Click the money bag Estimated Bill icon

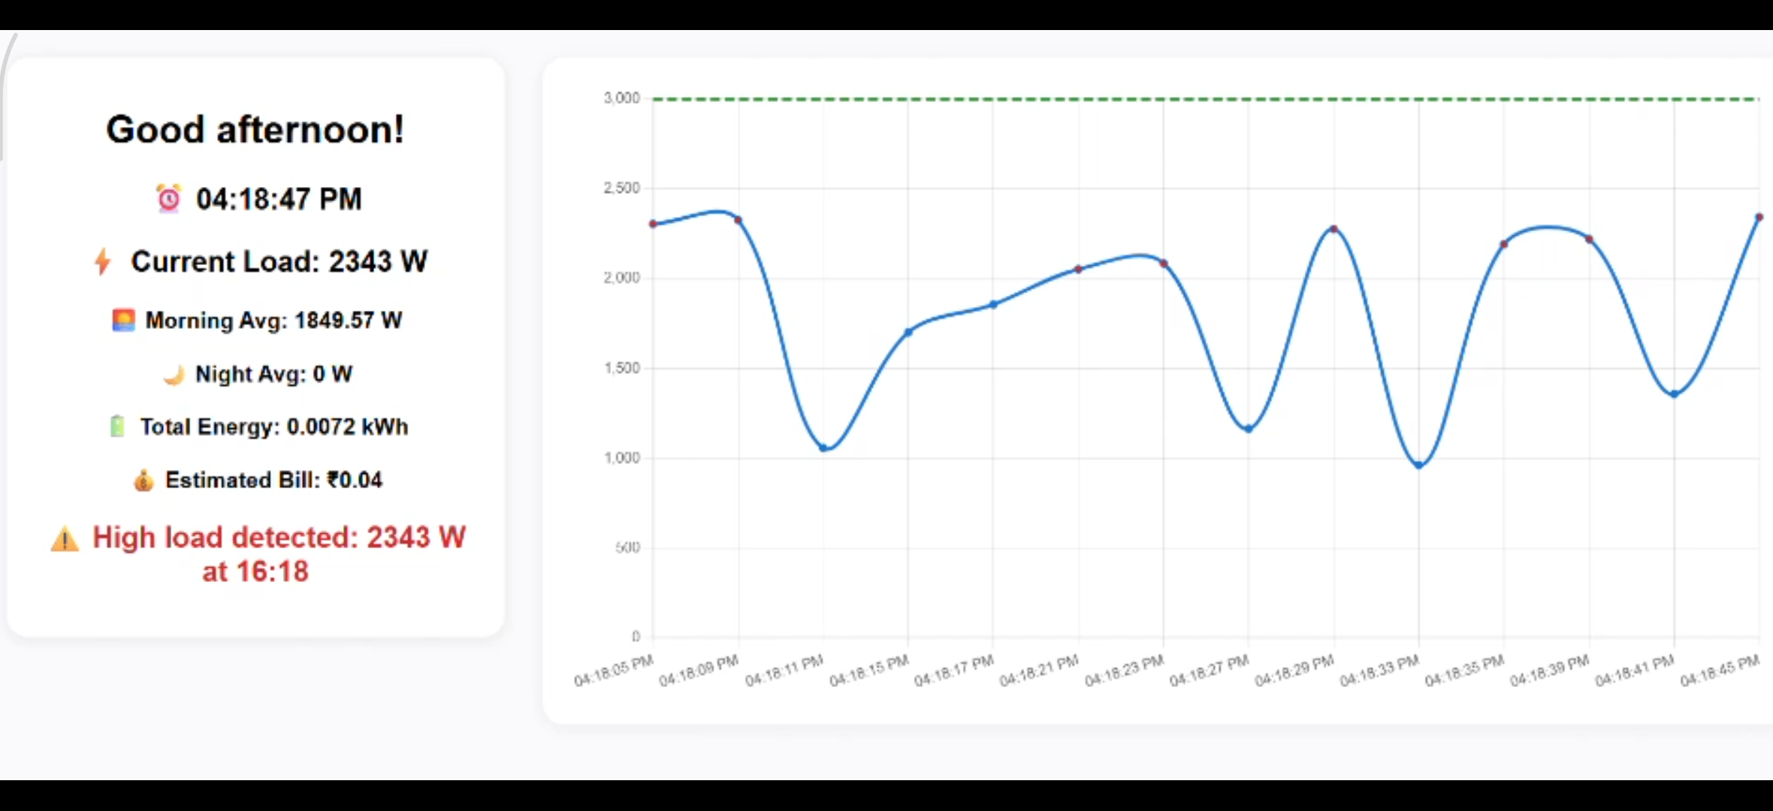[143, 480]
